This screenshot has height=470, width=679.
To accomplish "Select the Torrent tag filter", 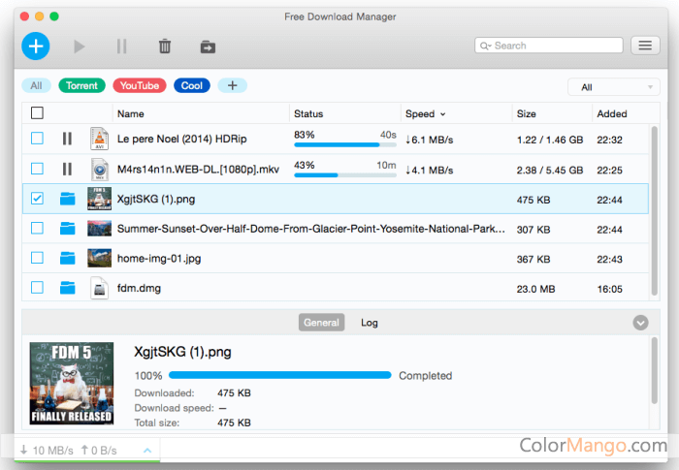I will (x=81, y=85).
